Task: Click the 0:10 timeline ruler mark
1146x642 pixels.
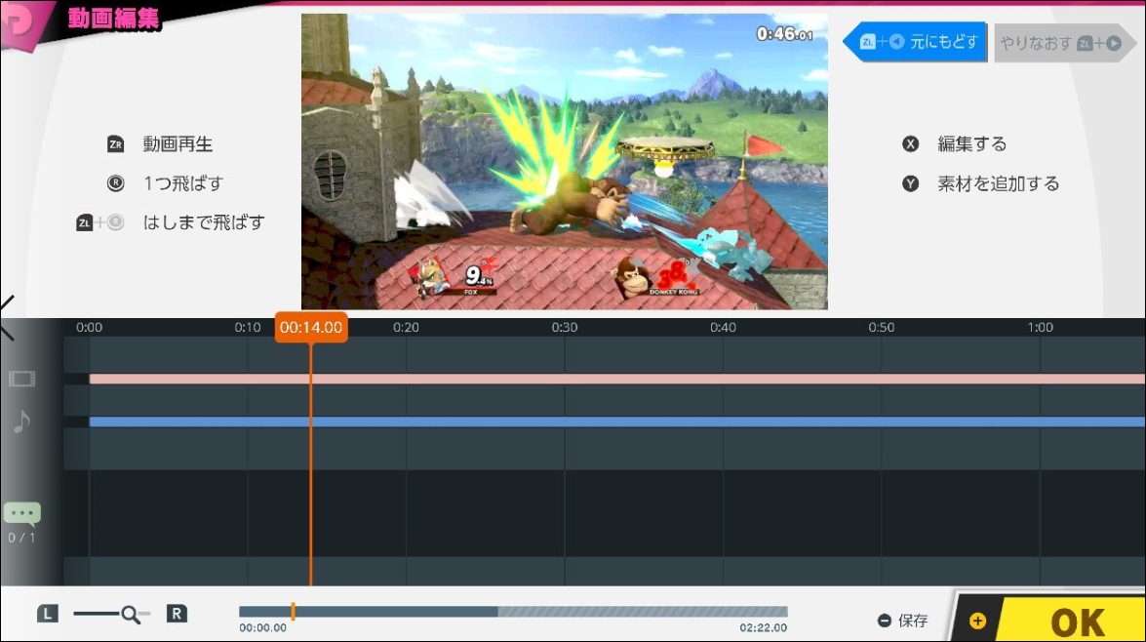Action: pyautogui.click(x=248, y=328)
